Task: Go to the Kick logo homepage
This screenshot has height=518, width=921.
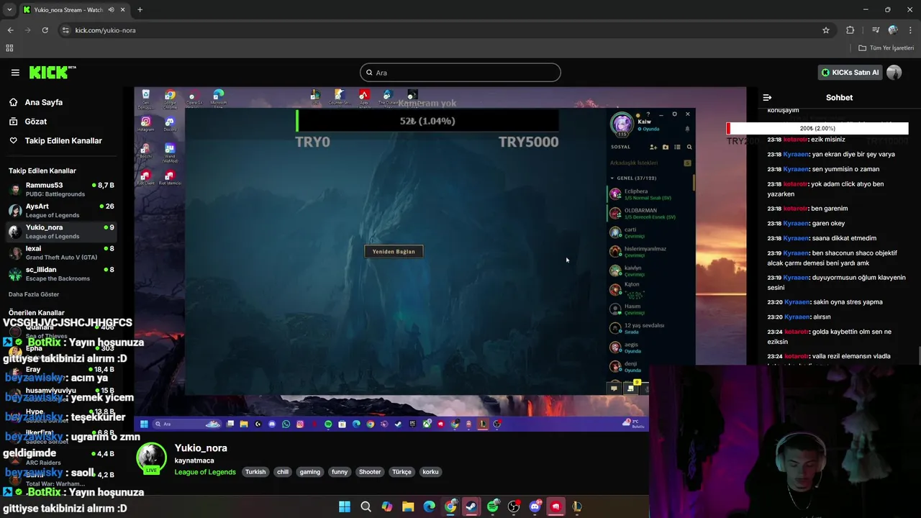Action: (52, 72)
